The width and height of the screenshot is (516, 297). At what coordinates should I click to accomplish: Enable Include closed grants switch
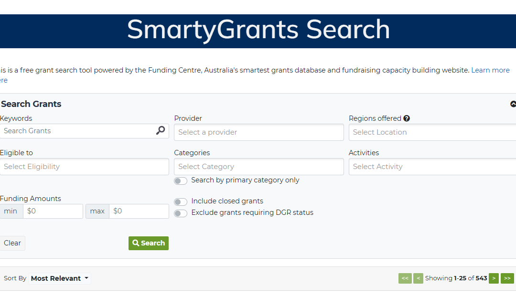tap(181, 202)
